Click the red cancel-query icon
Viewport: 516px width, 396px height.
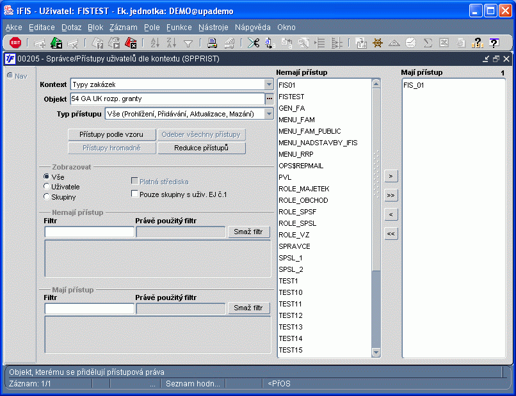131,43
